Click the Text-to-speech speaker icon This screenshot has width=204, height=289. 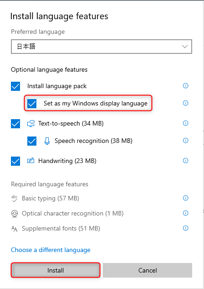[31, 123]
